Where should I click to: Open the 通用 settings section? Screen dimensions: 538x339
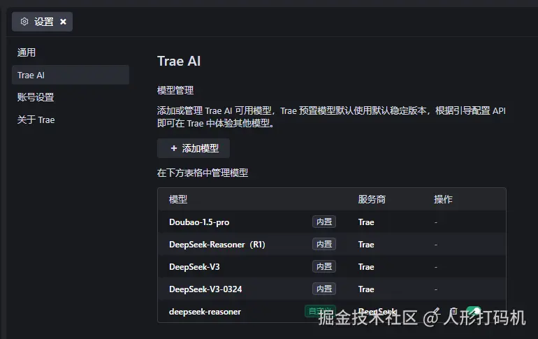pos(27,52)
